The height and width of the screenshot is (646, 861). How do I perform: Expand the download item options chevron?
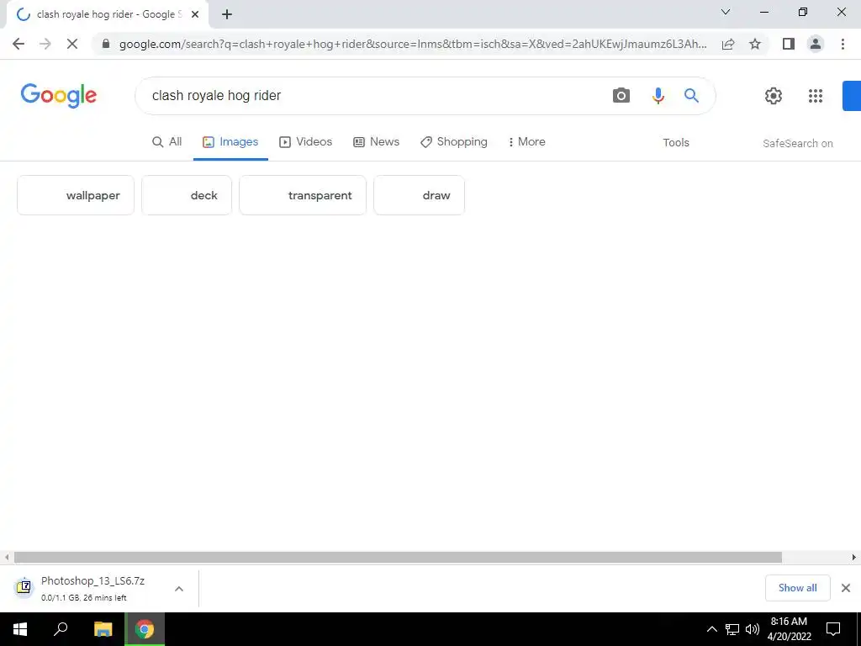tap(179, 589)
